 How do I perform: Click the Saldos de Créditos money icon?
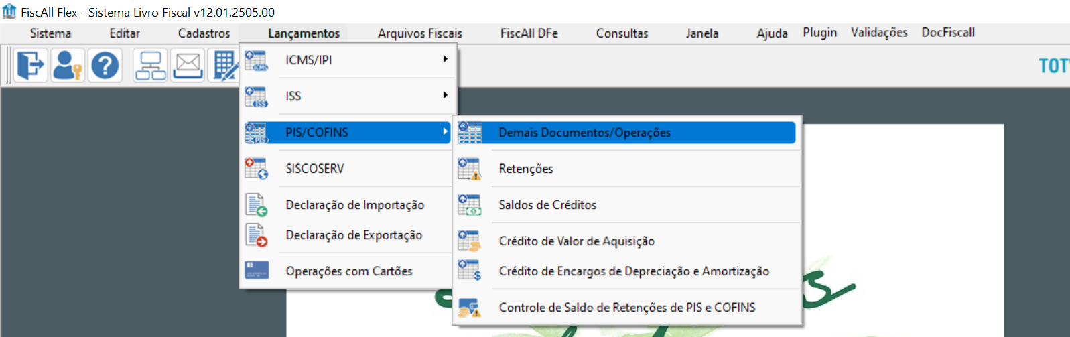(470, 205)
